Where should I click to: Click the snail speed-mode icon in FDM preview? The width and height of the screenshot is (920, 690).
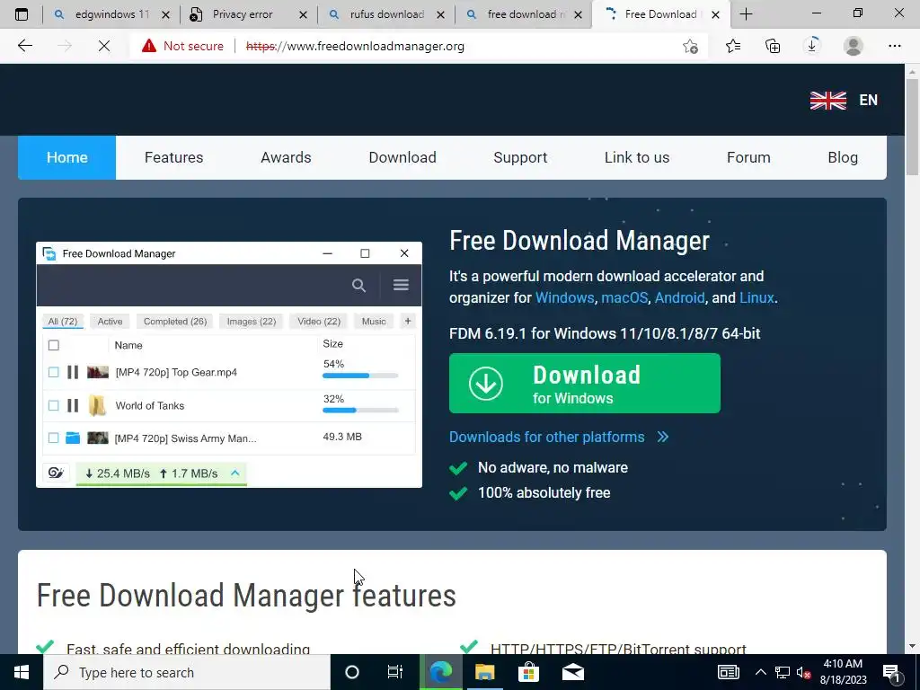point(56,473)
